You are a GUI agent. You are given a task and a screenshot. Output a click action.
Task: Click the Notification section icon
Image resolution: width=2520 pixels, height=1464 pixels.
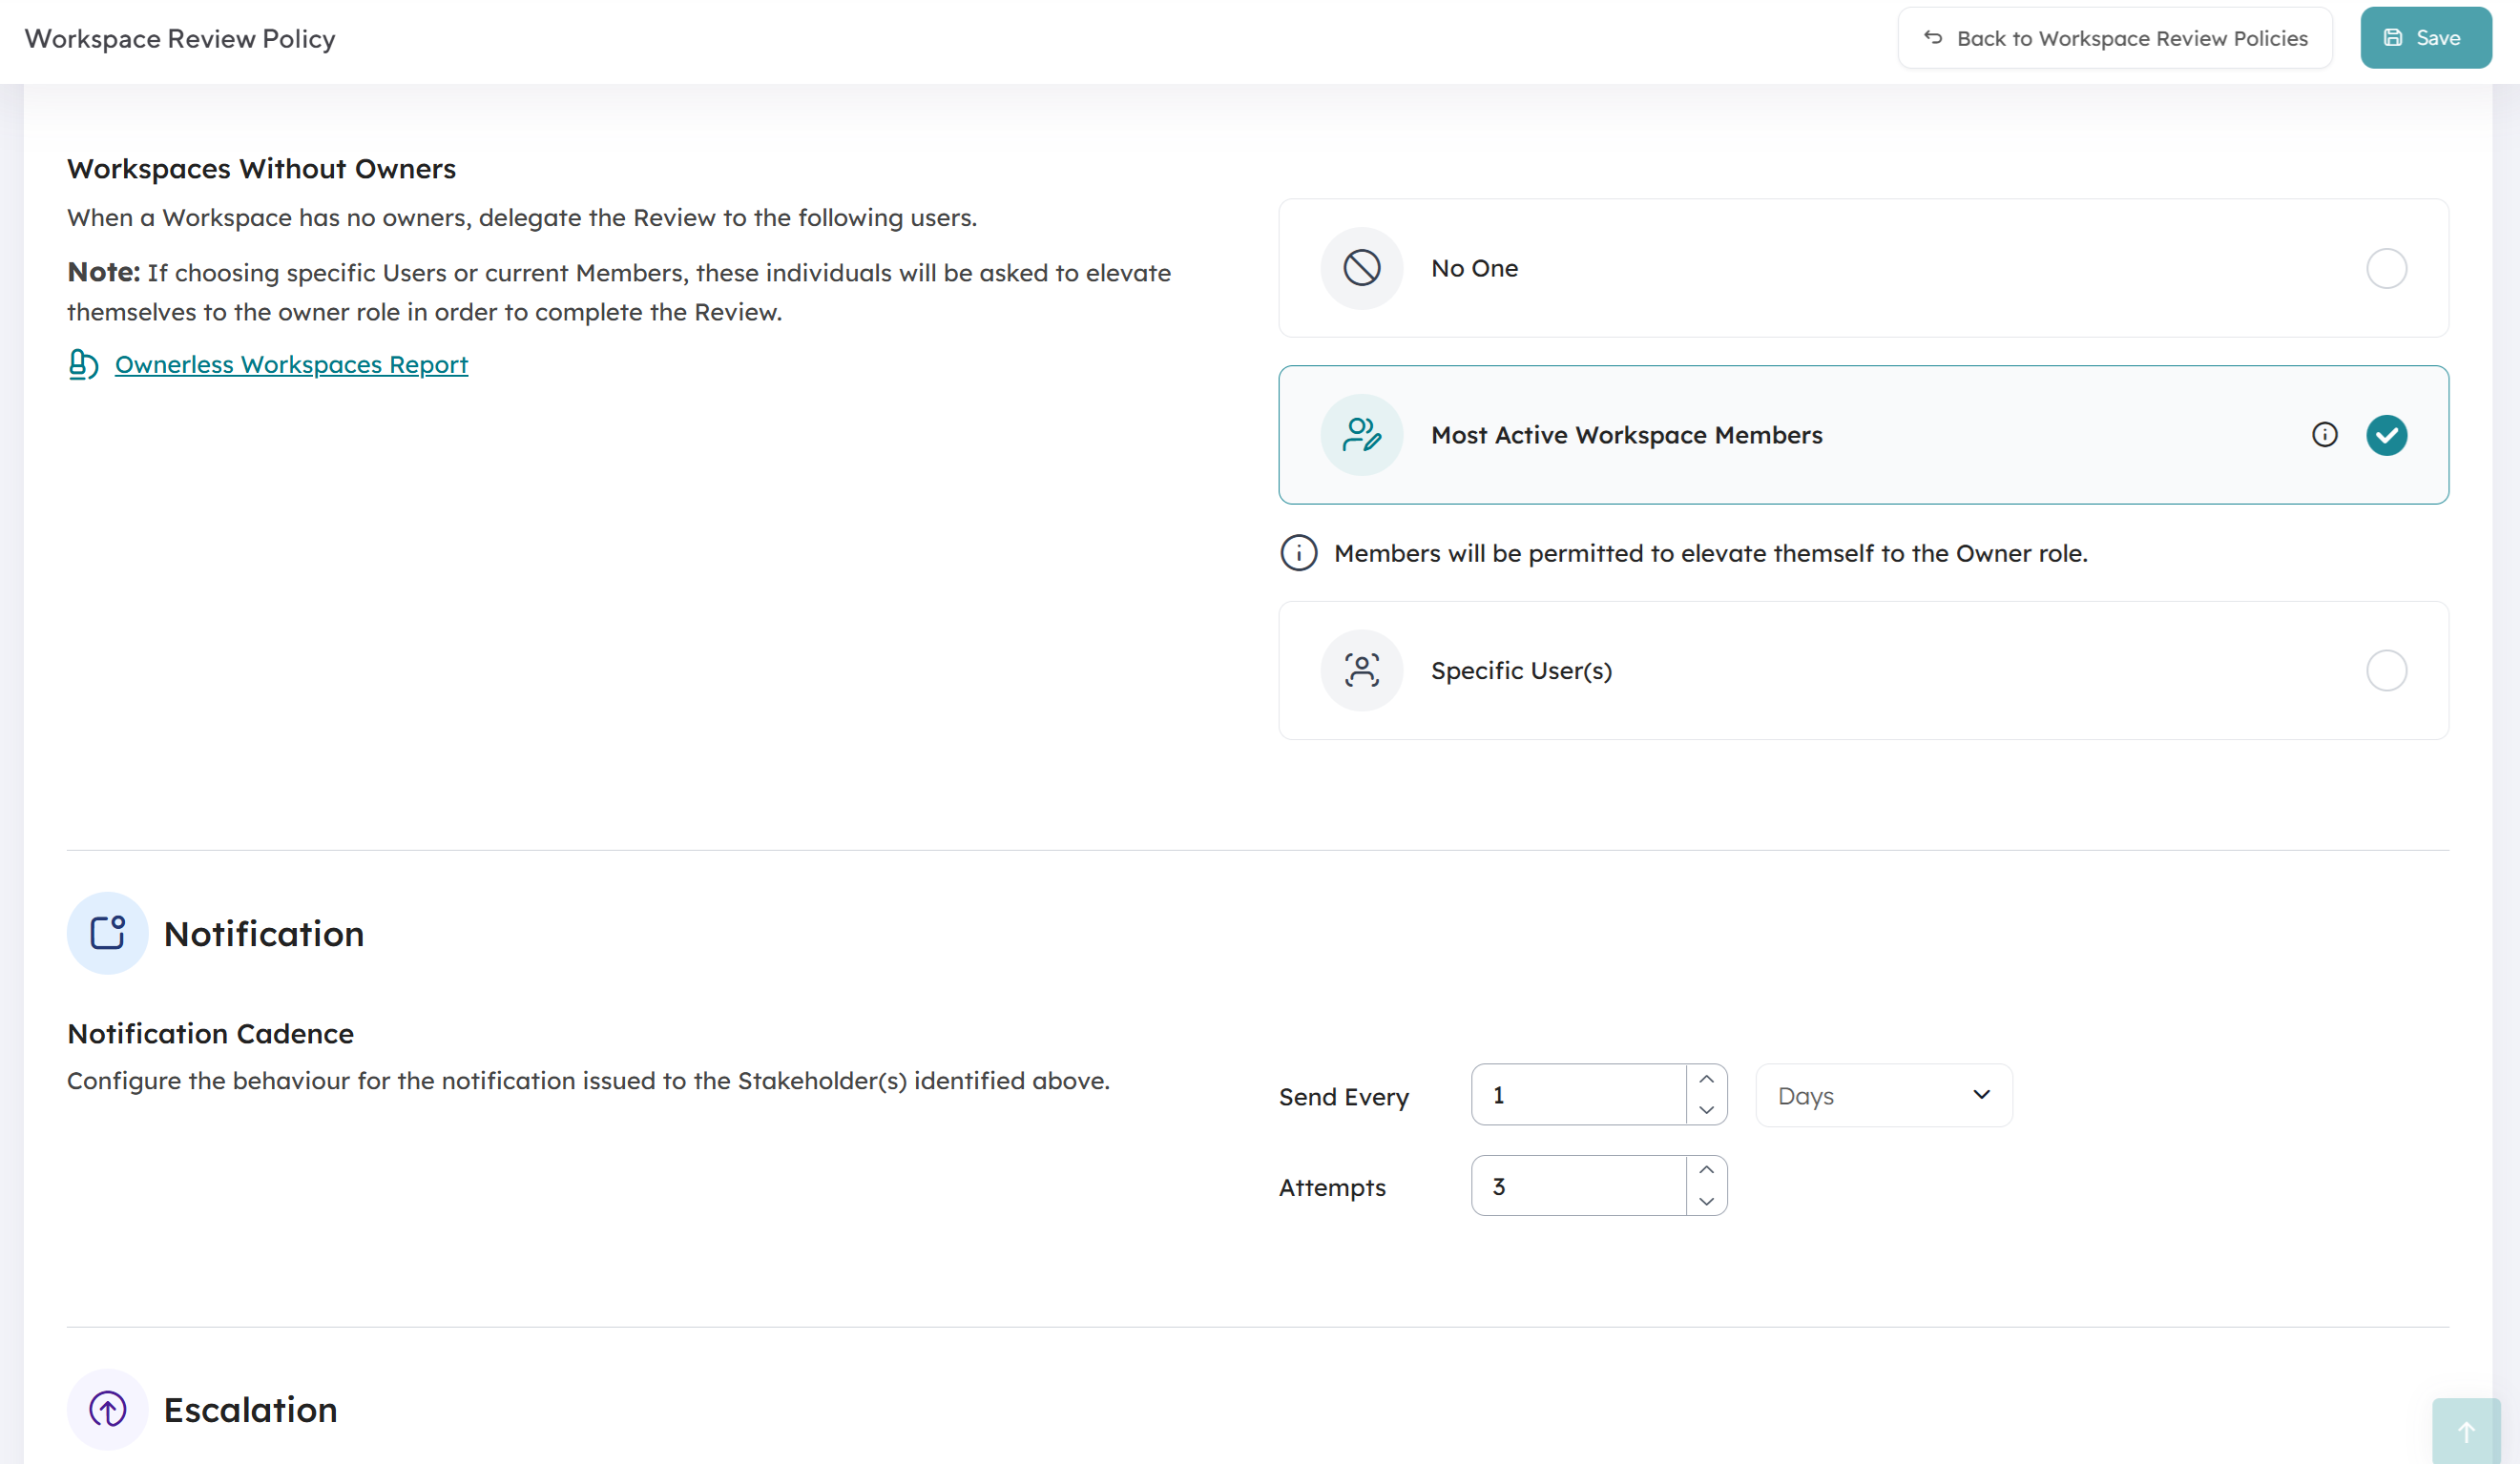click(107, 934)
